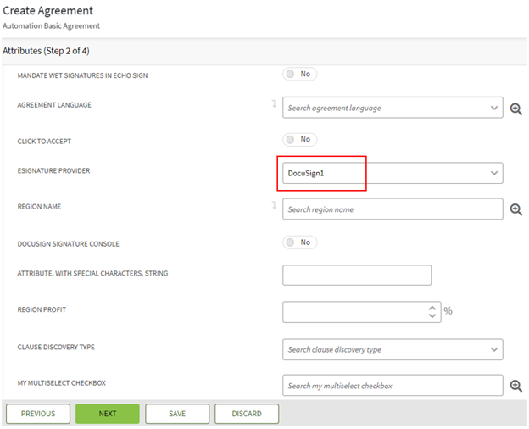Click the magnifier icon for My Multiselect Checkbox
This screenshot has width=529, height=429.
pyautogui.click(x=515, y=386)
